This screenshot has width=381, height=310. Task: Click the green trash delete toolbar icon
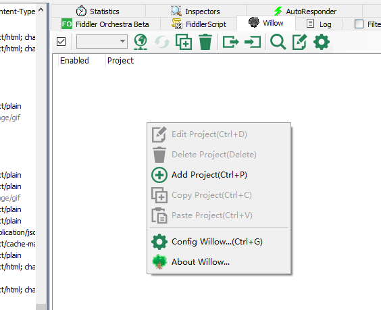click(205, 42)
